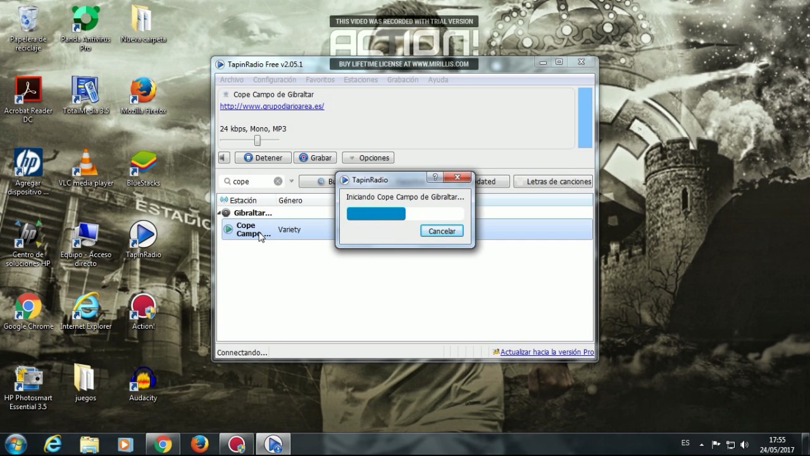Image resolution: width=810 pixels, height=456 pixels.
Task: Open the Action! recorder desktop shortcut
Action: pos(143,312)
